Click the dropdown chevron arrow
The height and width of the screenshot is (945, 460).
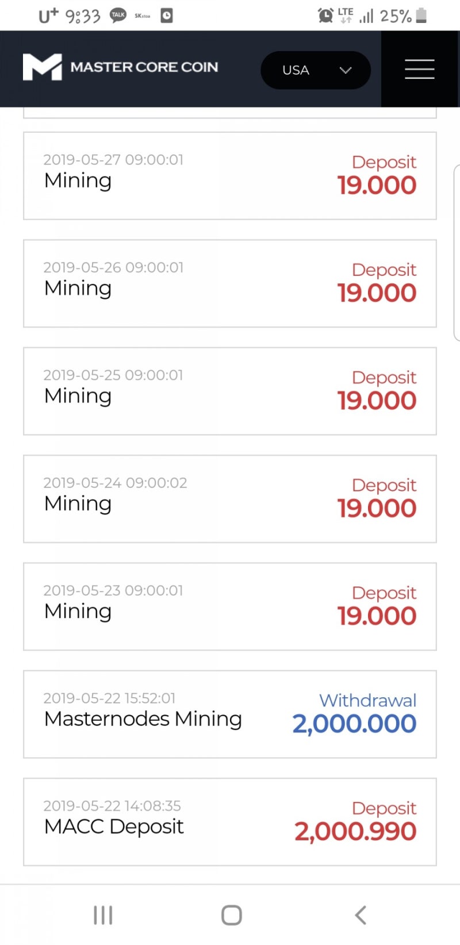click(346, 70)
